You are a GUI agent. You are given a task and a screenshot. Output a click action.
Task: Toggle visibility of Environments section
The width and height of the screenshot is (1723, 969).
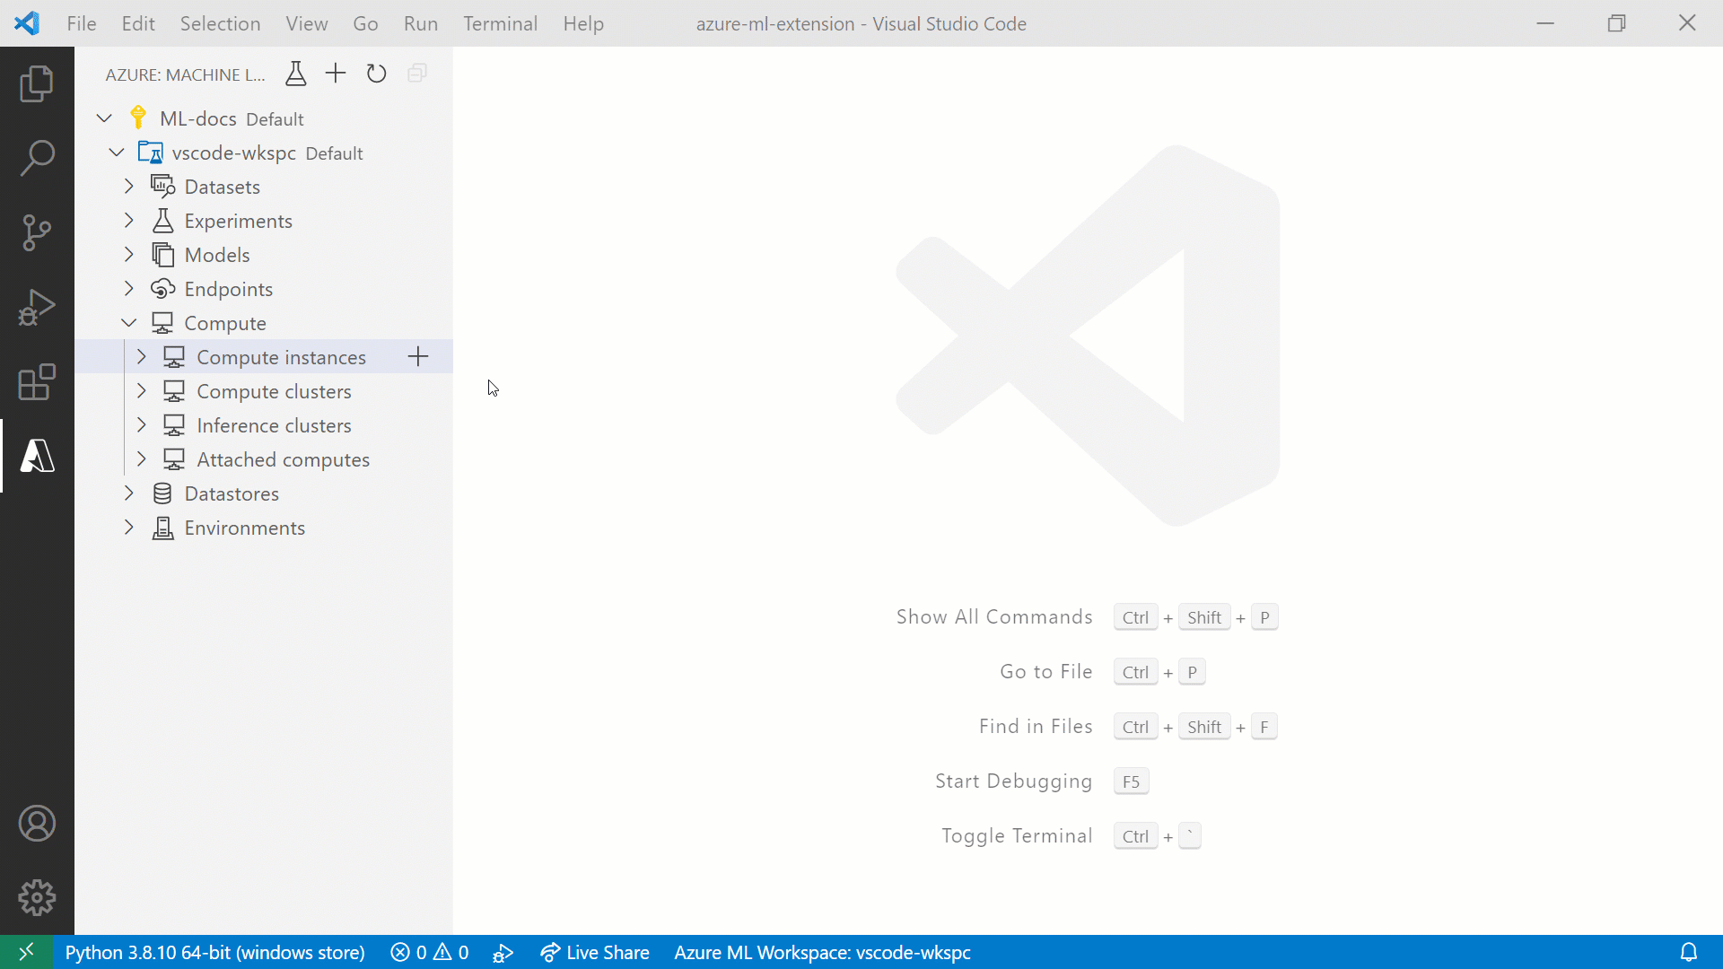click(129, 528)
